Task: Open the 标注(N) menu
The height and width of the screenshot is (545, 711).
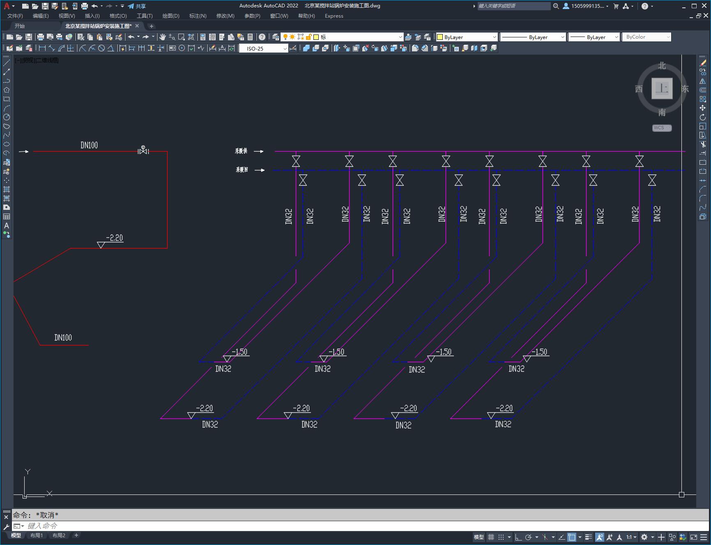Action: (x=198, y=16)
